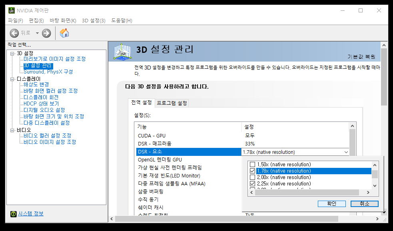This screenshot has width=393, height=231.
Task: Select the 쉐이더 캐시 row
Action: tap(188, 208)
